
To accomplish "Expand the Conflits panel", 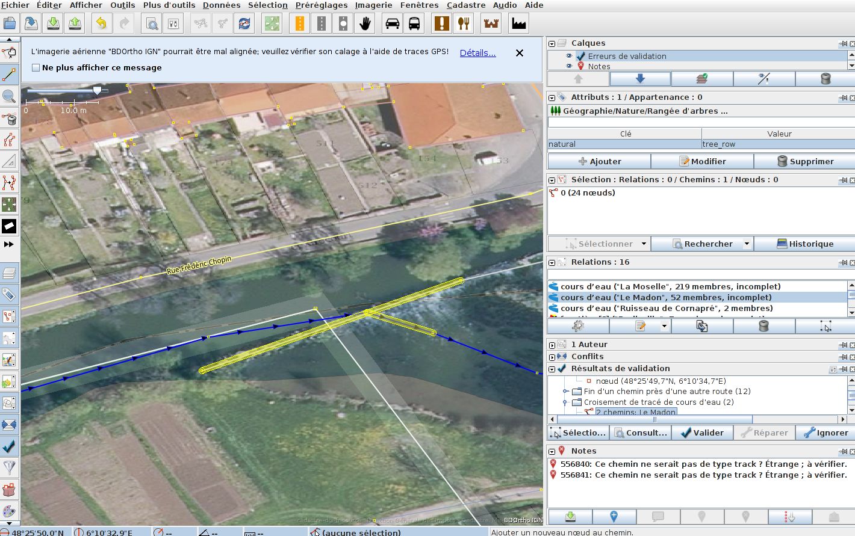I will click(x=552, y=357).
